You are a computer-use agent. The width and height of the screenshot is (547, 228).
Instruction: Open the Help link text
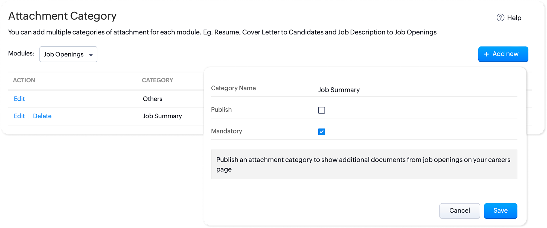pyautogui.click(x=514, y=18)
